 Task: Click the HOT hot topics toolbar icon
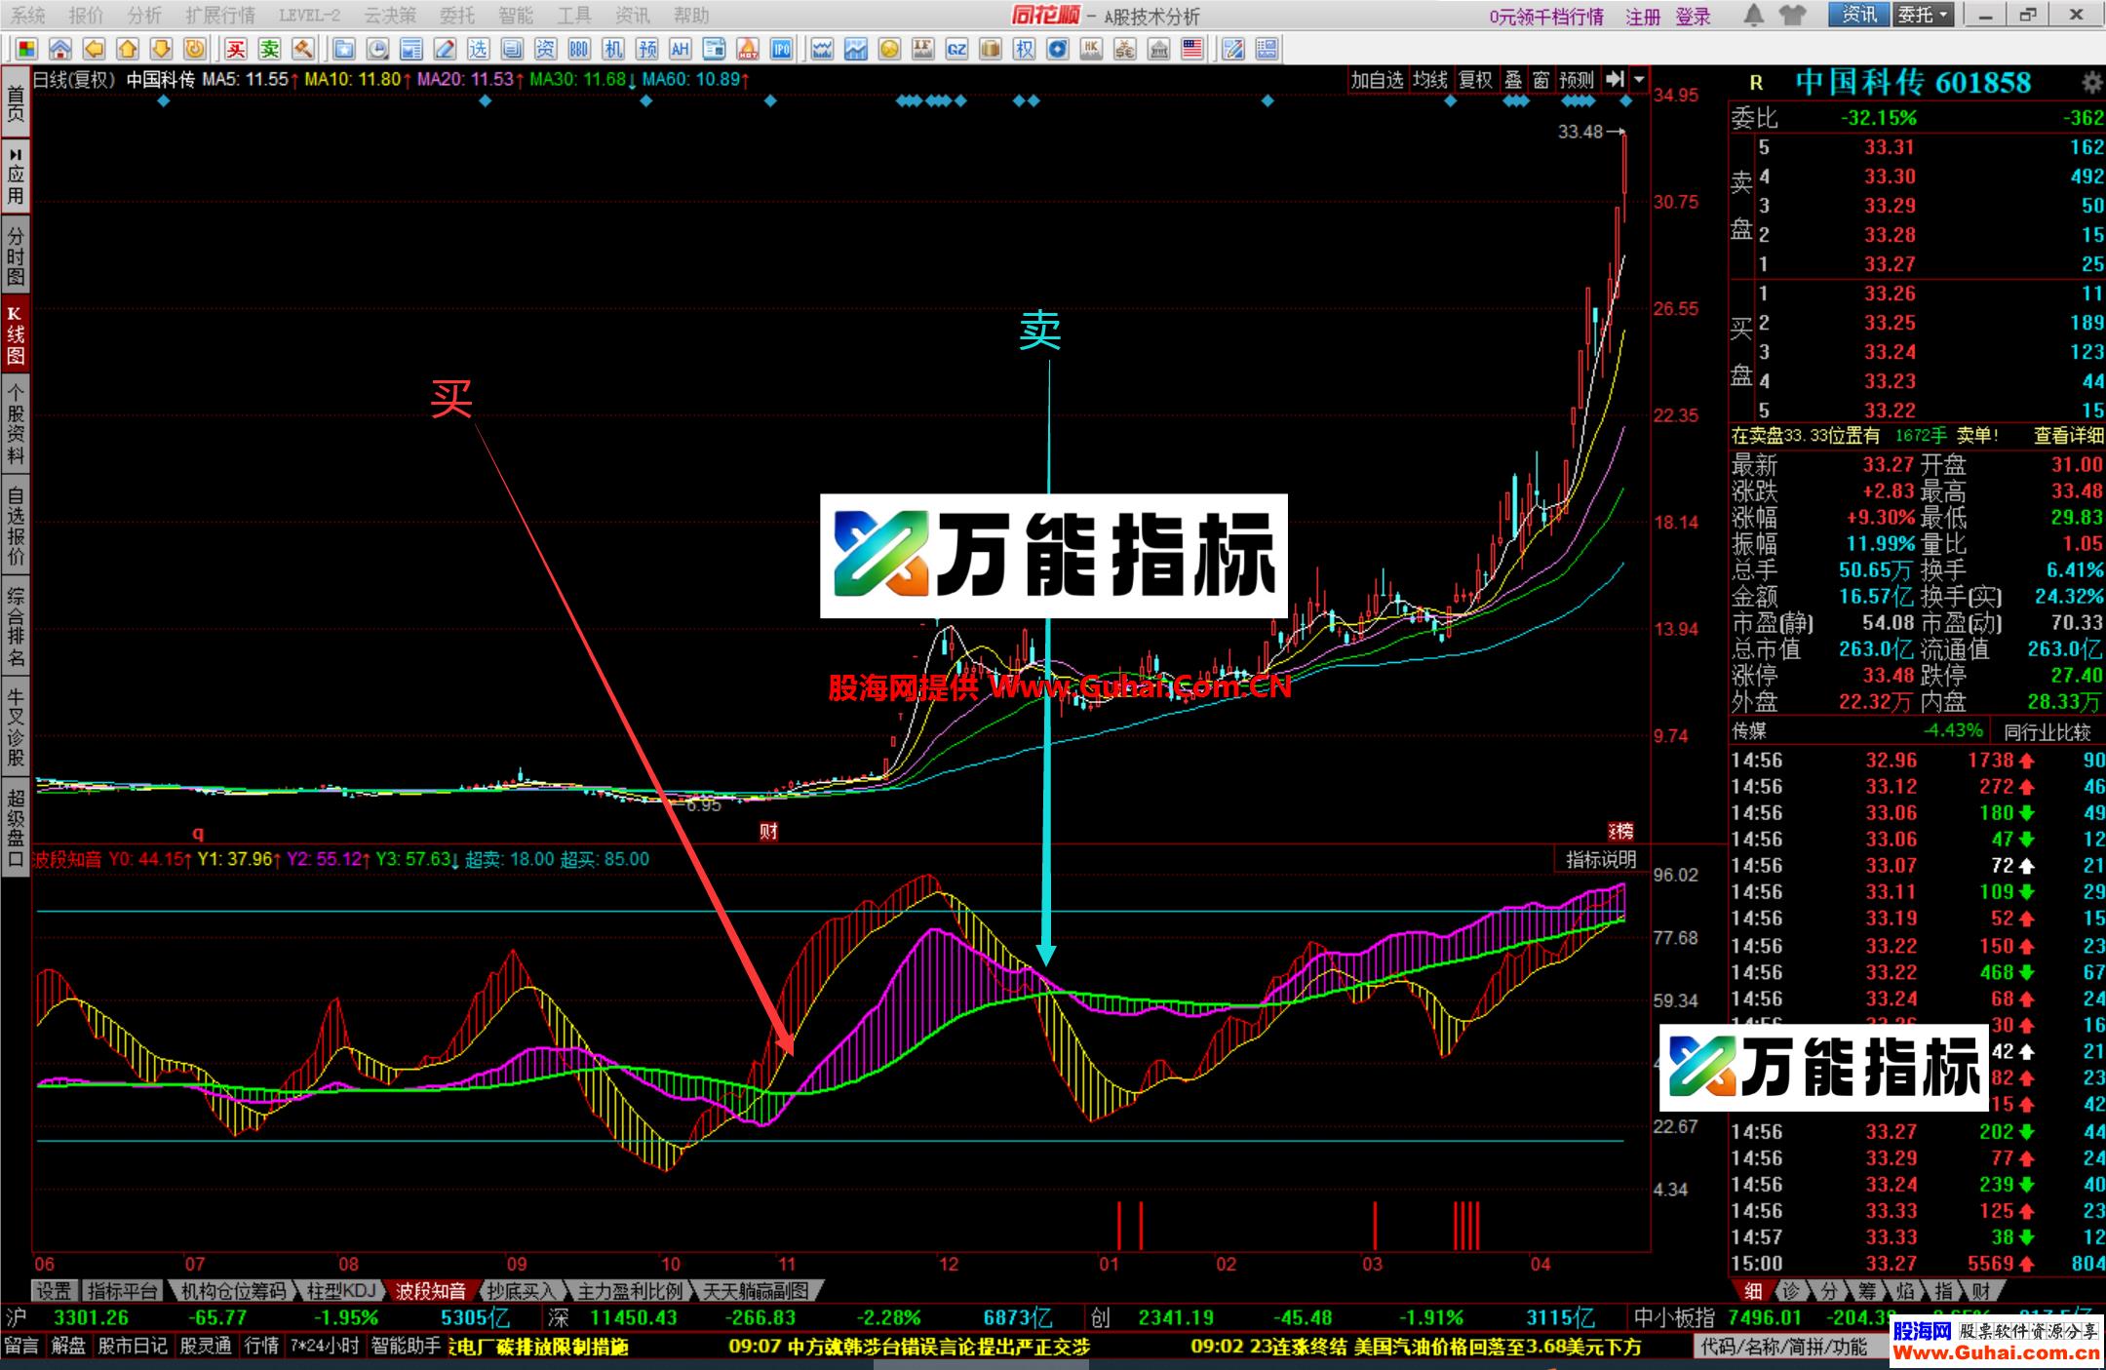click(x=750, y=47)
